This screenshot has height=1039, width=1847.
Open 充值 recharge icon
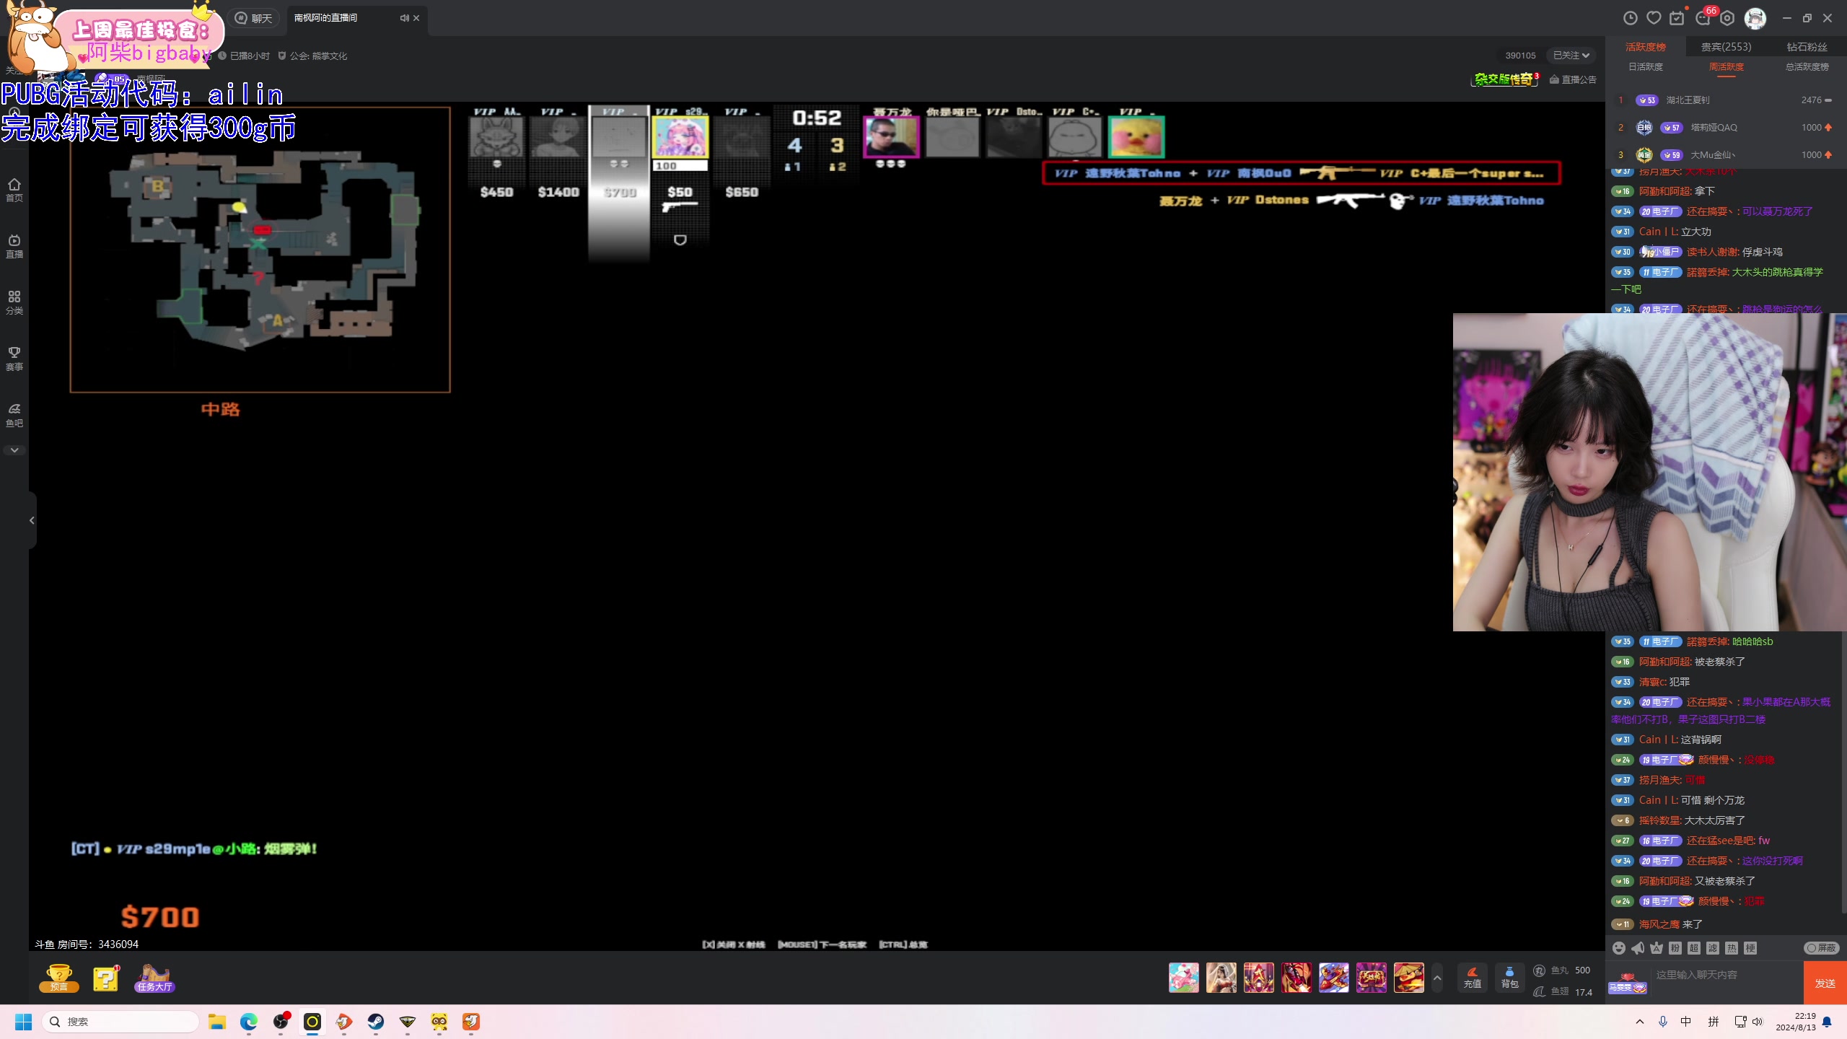1472,978
